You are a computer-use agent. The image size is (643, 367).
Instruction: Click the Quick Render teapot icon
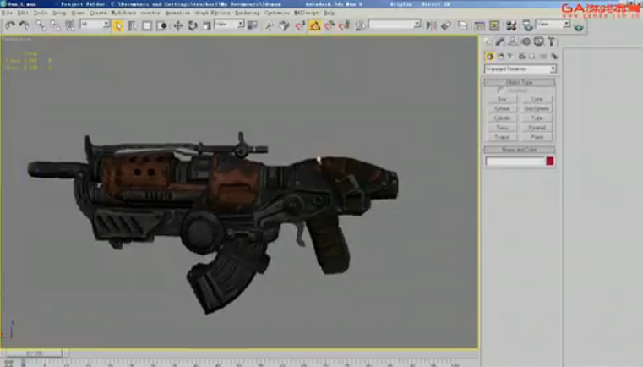(x=578, y=27)
